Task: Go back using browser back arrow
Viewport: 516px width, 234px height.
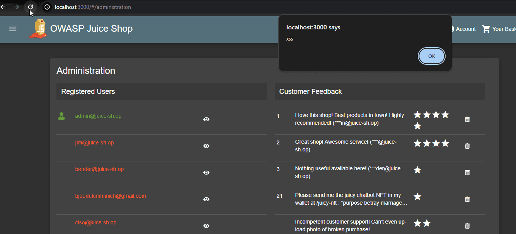Action: (x=3, y=7)
